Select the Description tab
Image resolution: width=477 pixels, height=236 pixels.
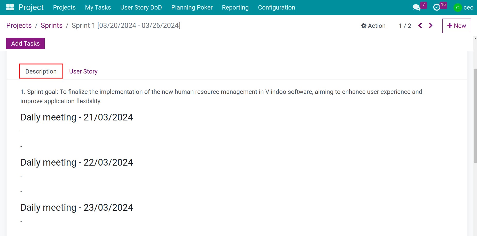click(41, 71)
